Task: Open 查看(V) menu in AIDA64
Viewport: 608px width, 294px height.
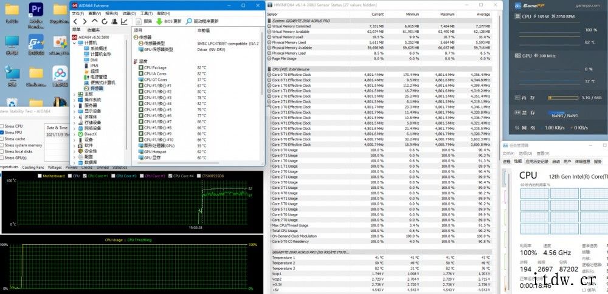Action: [95, 13]
